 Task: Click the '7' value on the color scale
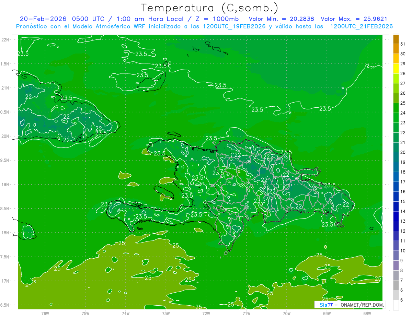coord(402,281)
